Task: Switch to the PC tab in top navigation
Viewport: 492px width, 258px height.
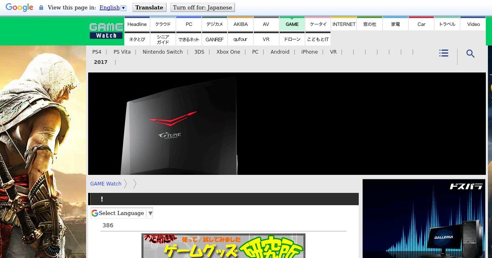Action: pos(189,24)
